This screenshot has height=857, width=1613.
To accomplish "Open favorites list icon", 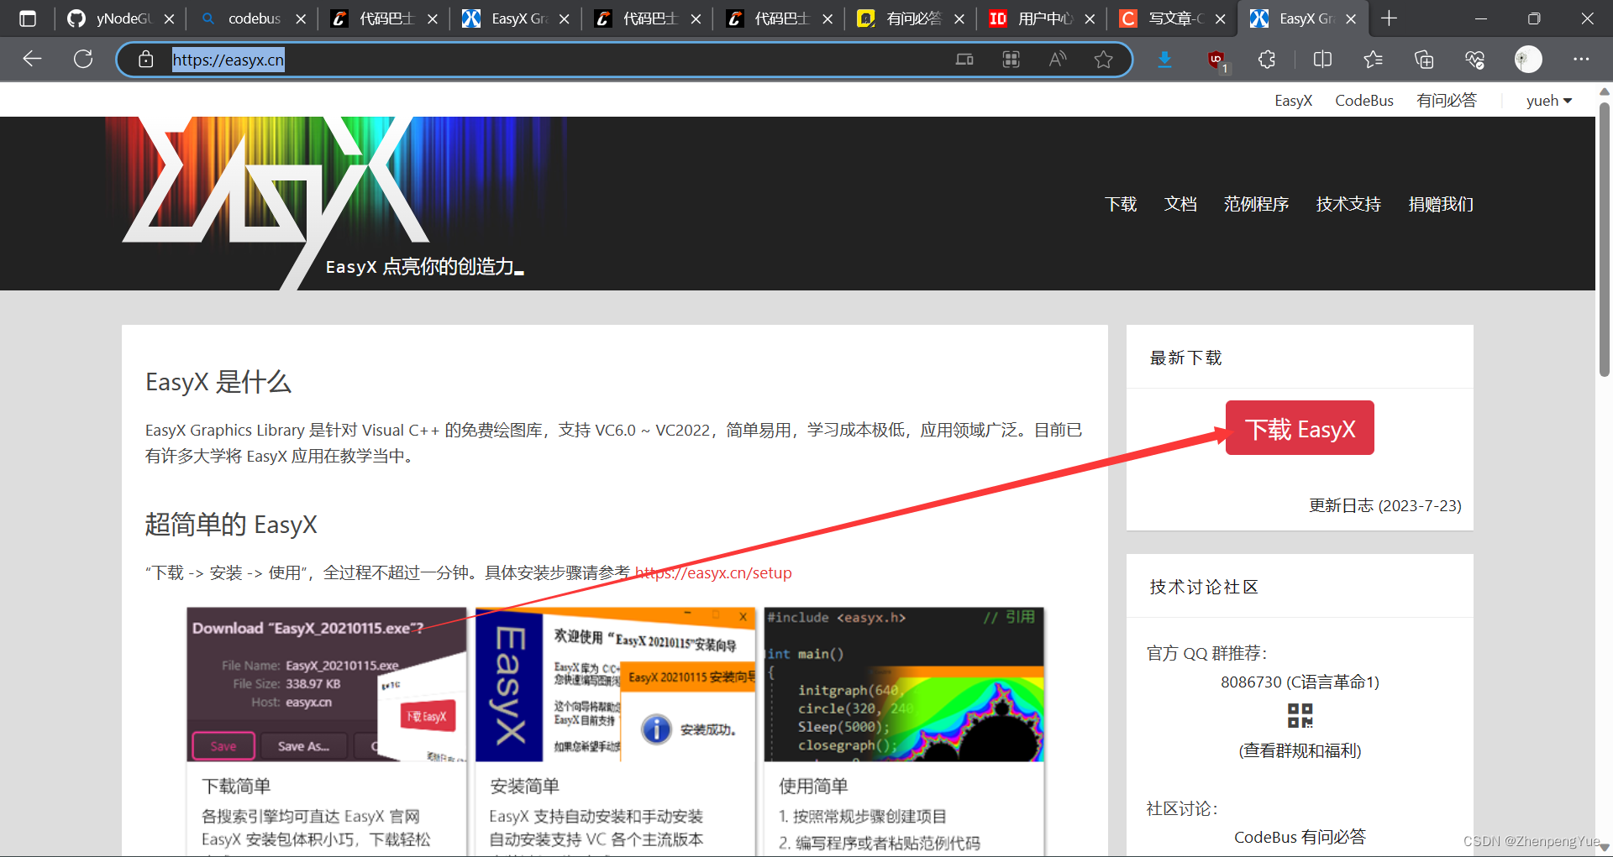I will click(1373, 60).
